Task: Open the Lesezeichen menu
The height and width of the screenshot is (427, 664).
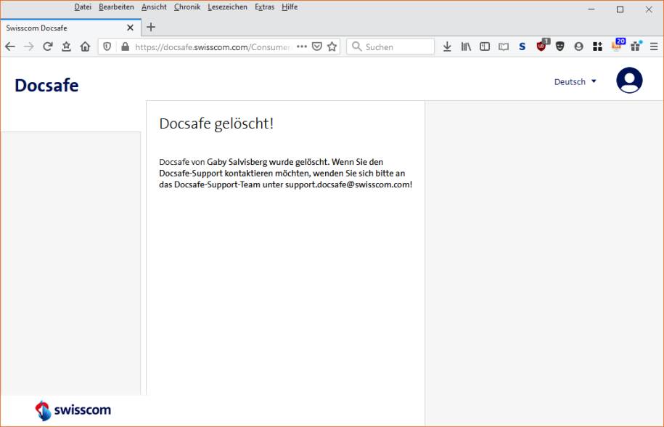Action: tap(227, 7)
